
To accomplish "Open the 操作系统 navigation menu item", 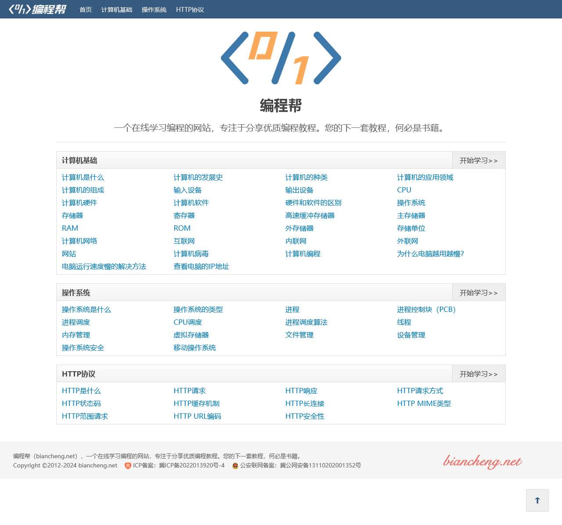I will pyautogui.click(x=154, y=9).
